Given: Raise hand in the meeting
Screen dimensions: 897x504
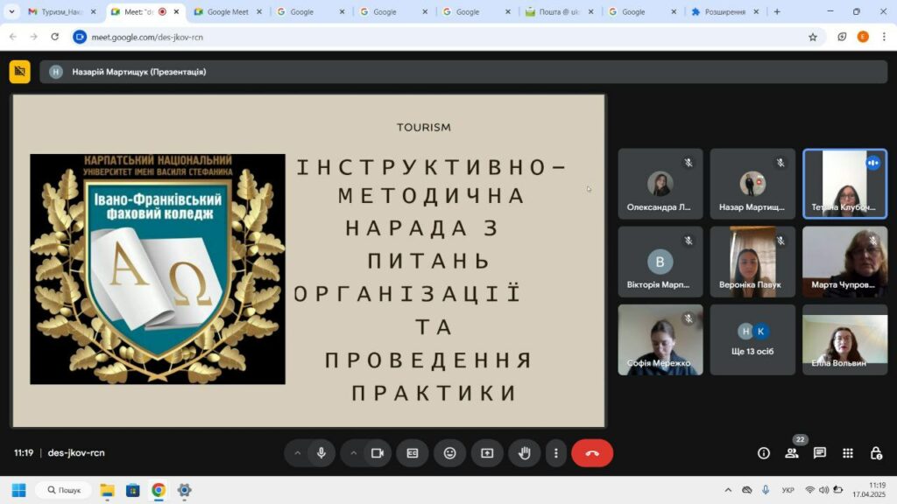Looking at the screenshot, I should [525, 453].
